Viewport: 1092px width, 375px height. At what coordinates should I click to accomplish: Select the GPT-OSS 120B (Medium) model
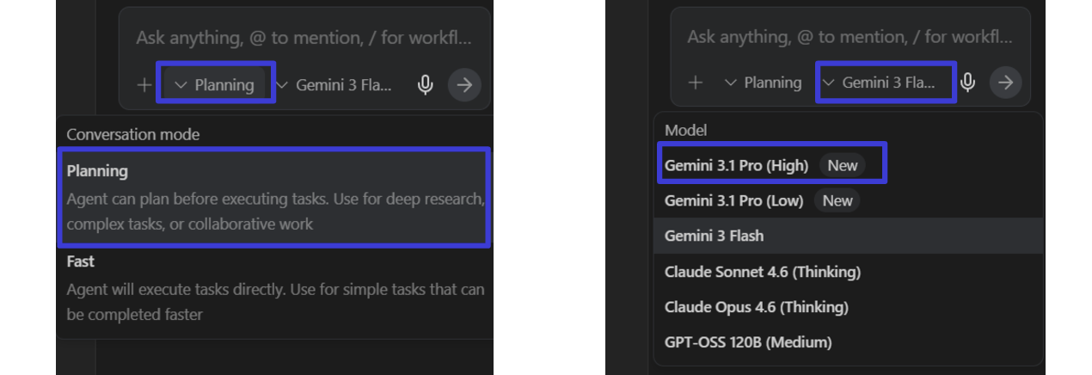(748, 342)
